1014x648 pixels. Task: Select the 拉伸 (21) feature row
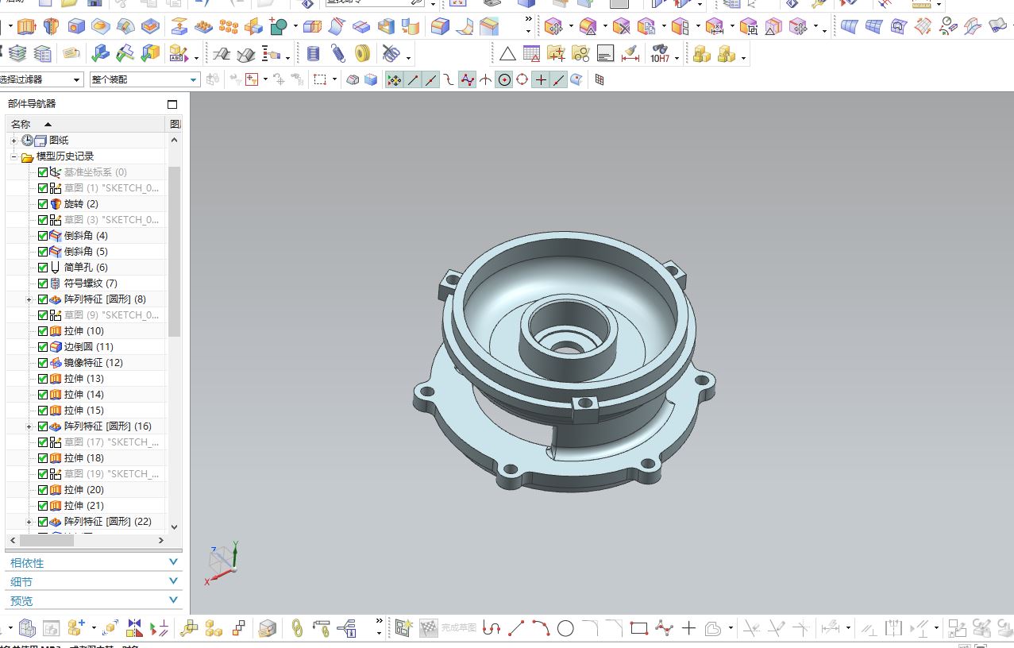pos(86,506)
